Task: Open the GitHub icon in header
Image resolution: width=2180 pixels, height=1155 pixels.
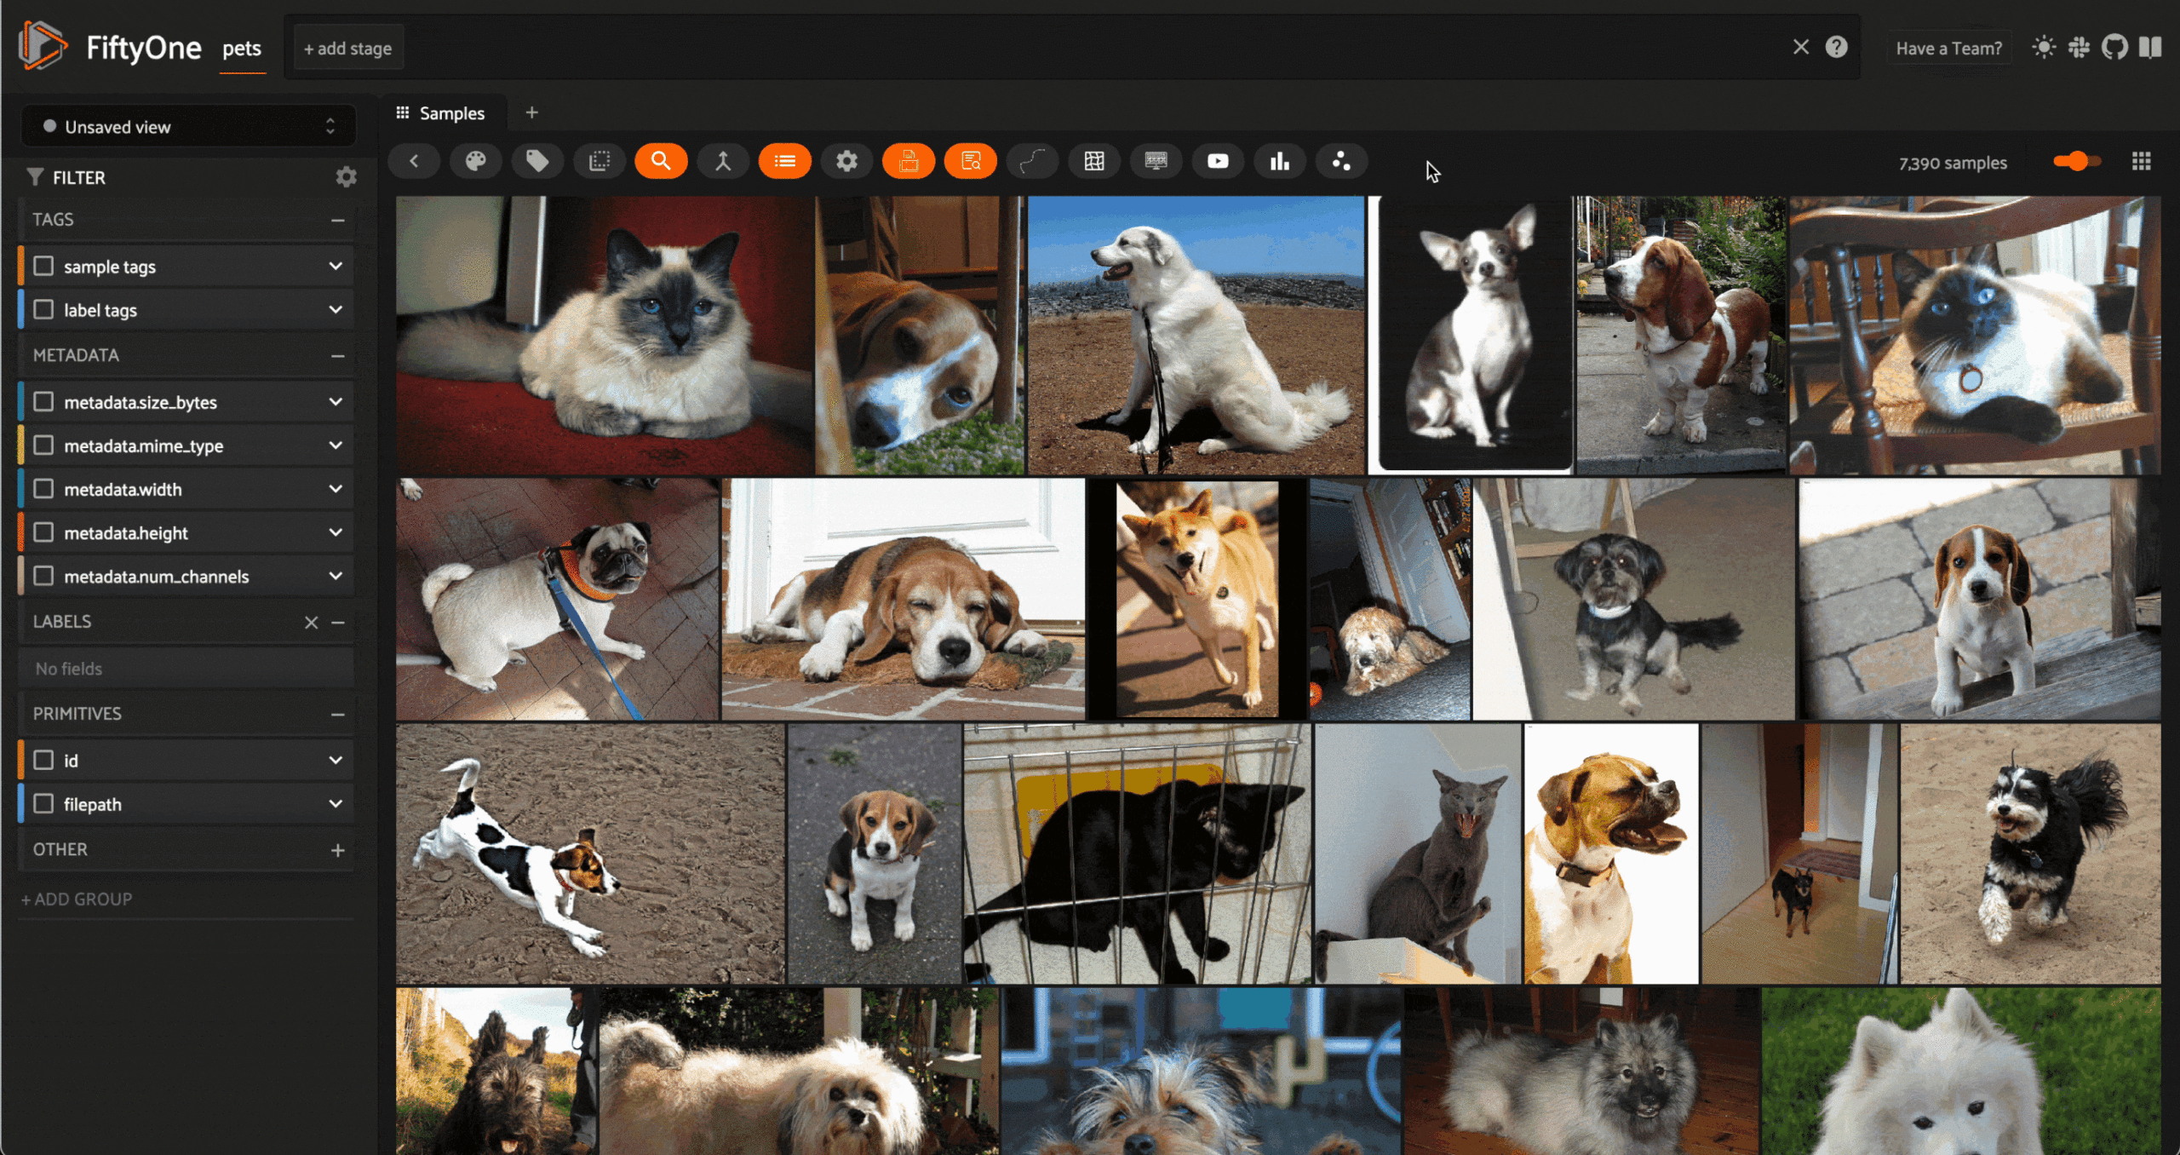Action: tap(2114, 48)
